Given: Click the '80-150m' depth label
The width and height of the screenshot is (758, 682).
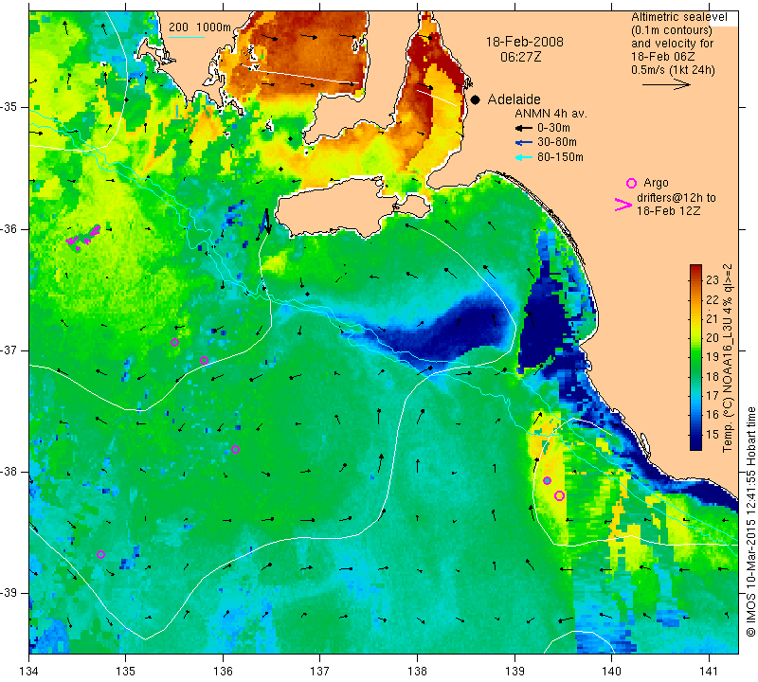Looking at the screenshot, I should point(560,157).
